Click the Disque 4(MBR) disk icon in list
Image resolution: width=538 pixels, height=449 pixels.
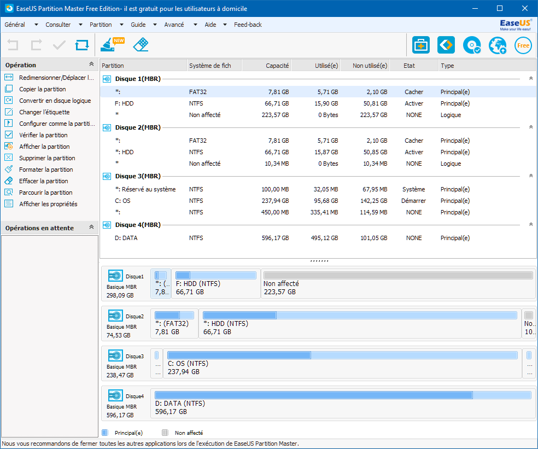pyautogui.click(x=107, y=225)
